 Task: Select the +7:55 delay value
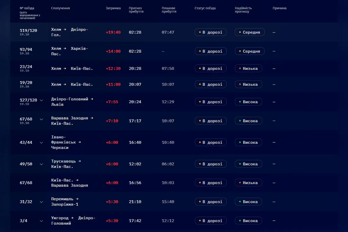point(112,102)
